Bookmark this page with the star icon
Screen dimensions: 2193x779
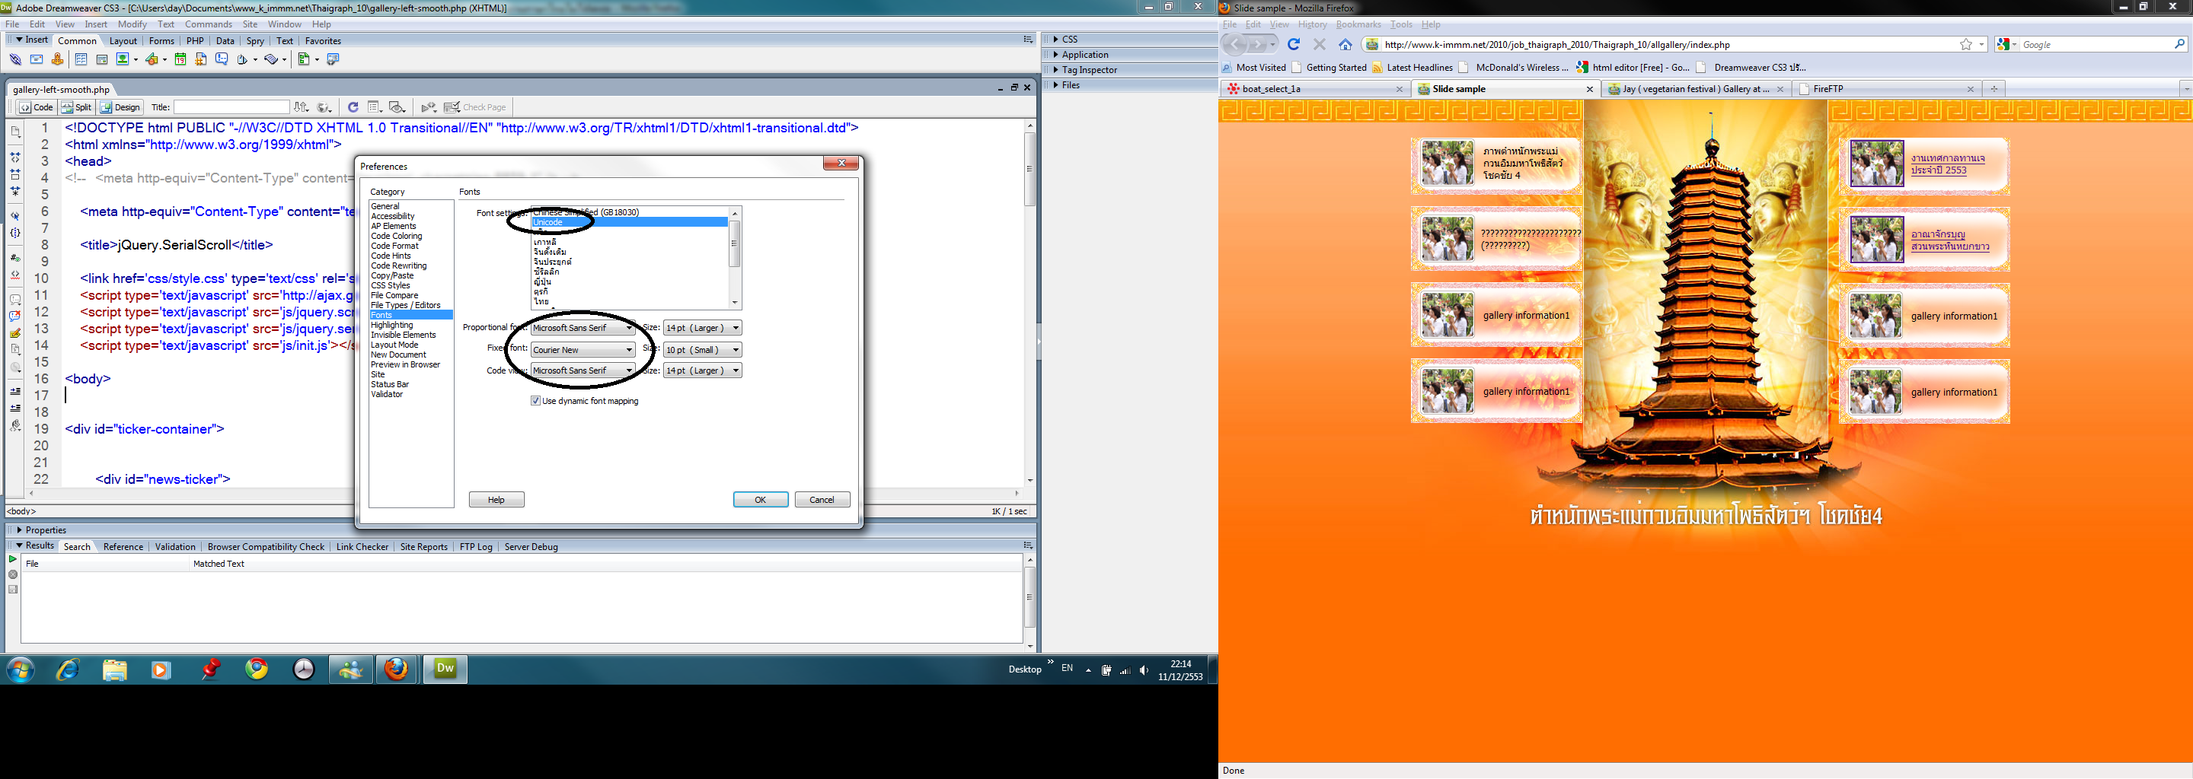pyautogui.click(x=1965, y=44)
